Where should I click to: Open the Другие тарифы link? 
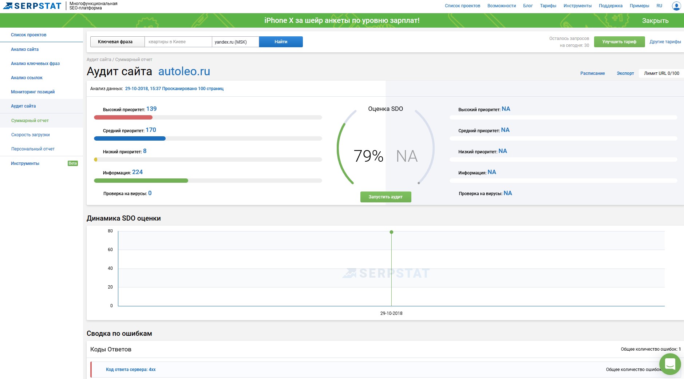[x=665, y=42]
